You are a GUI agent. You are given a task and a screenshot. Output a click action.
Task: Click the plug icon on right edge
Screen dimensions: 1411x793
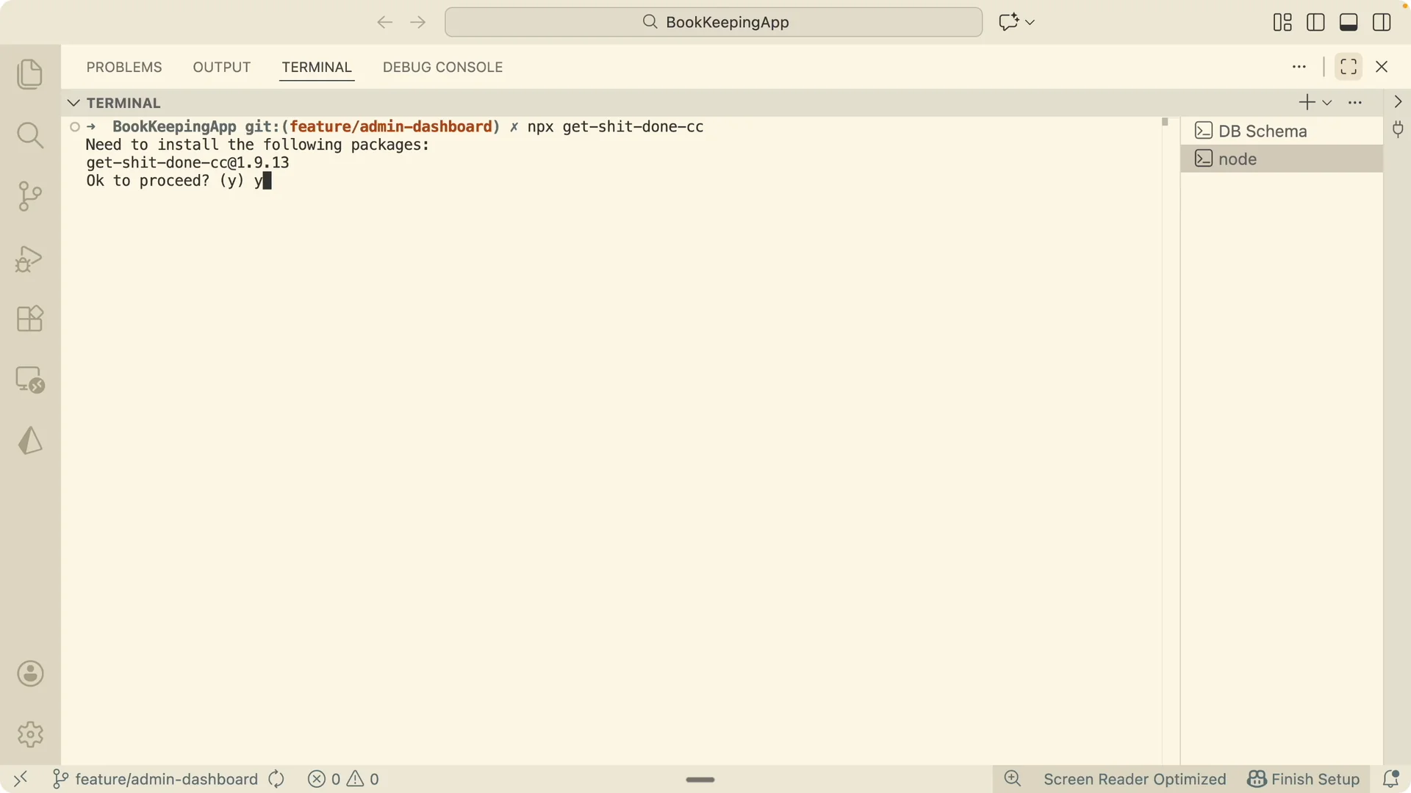coord(1398,130)
